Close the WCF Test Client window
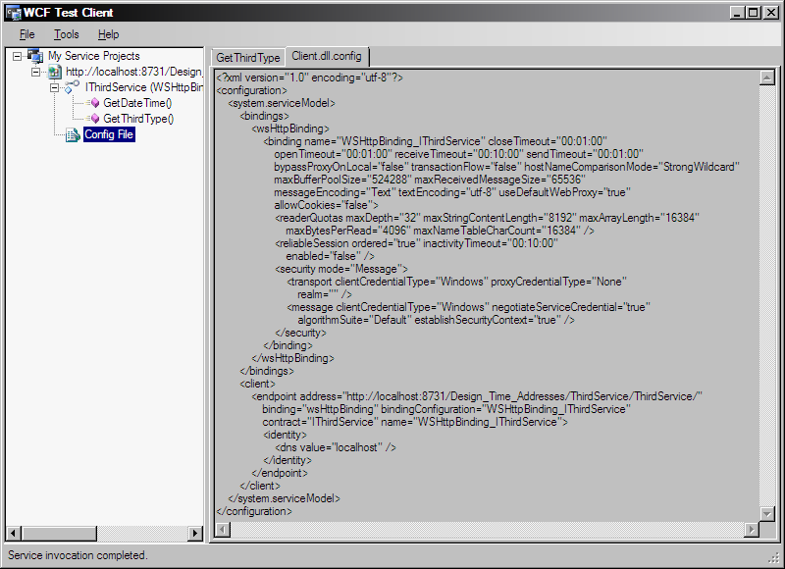The width and height of the screenshot is (785, 569). tap(771, 13)
